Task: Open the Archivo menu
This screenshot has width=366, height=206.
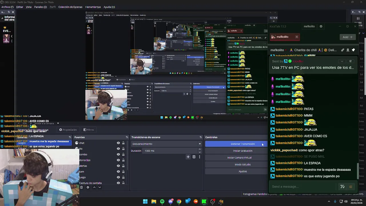Action: tap(7, 7)
